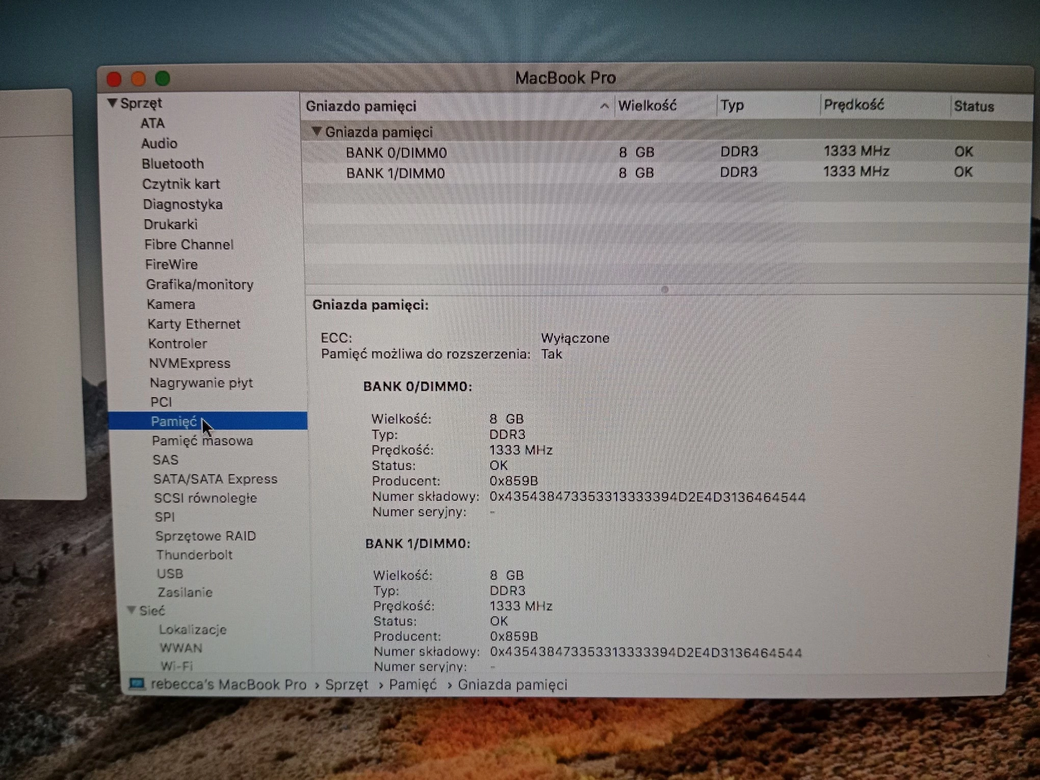Select USB in the sidebar list

(x=169, y=574)
